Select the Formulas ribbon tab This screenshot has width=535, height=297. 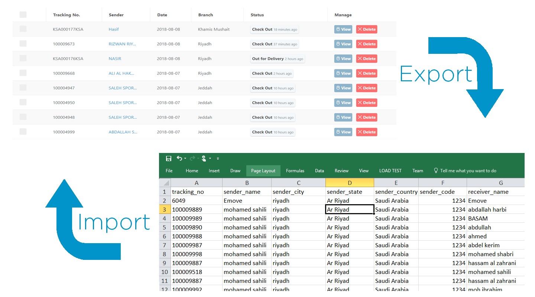(295, 171)
